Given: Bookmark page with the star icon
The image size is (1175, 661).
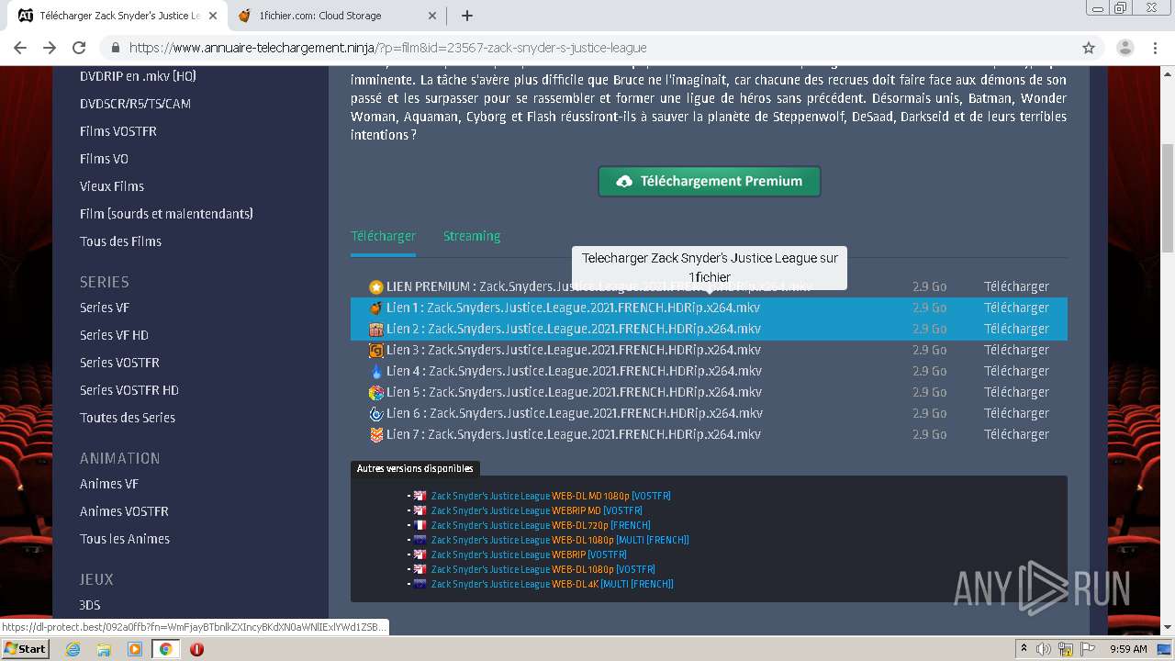Looking at the screenshot, I should tap(1089, 48).
